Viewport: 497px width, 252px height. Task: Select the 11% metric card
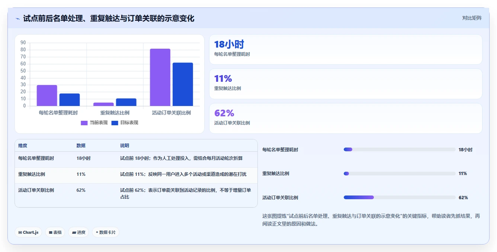(346, 84)
